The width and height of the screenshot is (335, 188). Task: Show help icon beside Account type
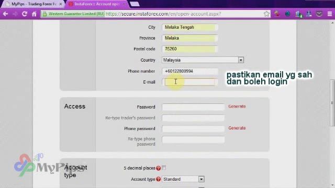click(158, 179)
